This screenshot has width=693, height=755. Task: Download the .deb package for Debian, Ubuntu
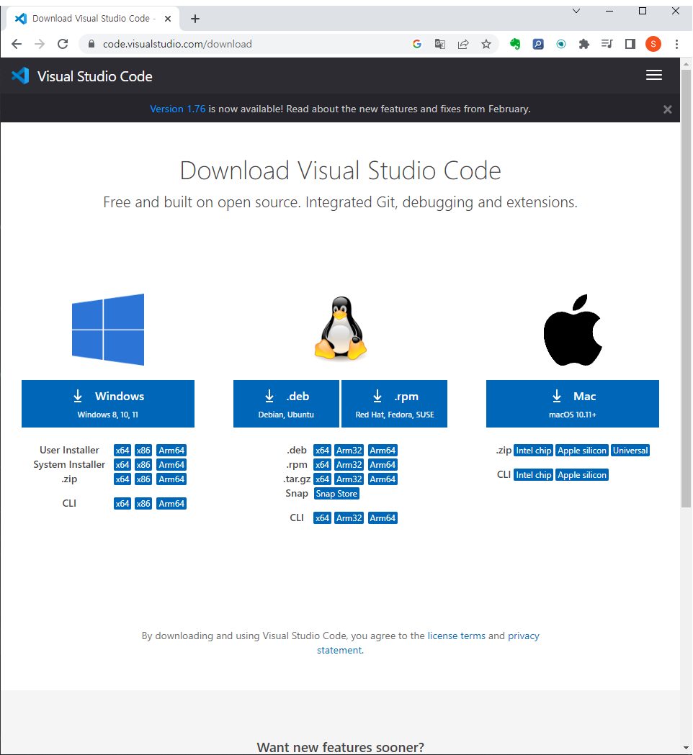pyautogui.click(x=286, y=404)
